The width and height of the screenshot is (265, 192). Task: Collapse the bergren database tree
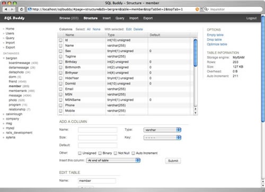(x=4, y=58)
